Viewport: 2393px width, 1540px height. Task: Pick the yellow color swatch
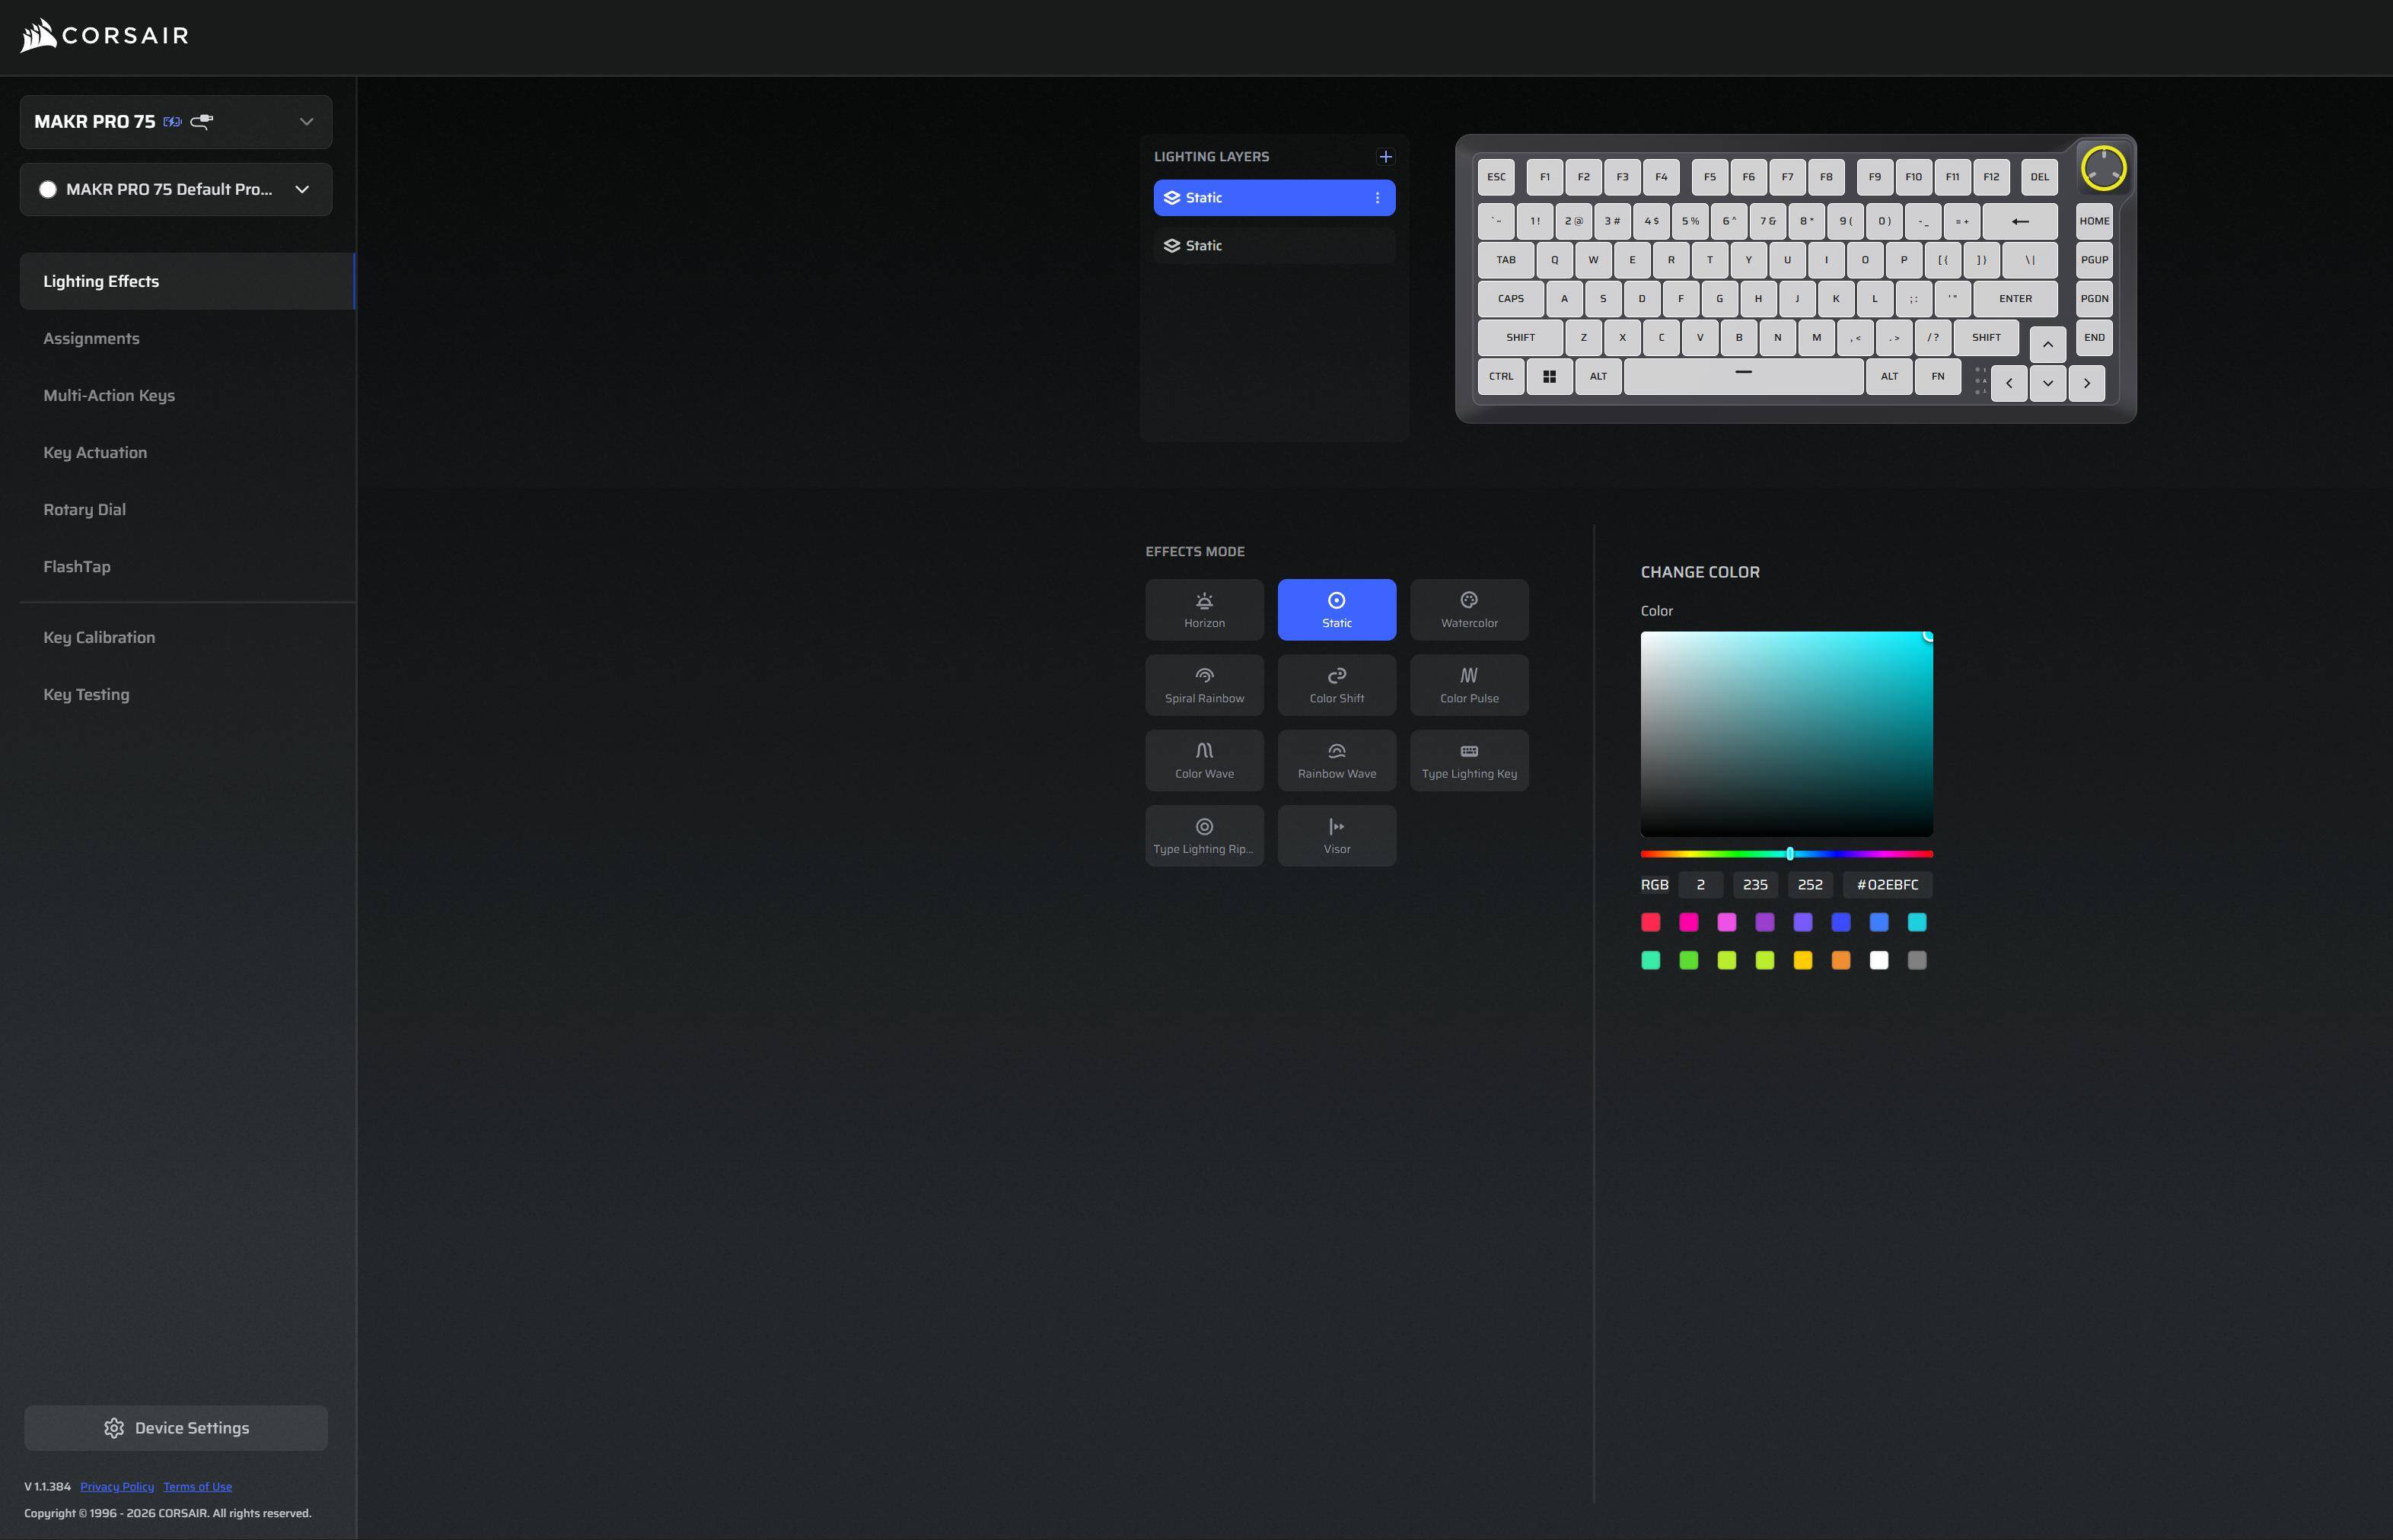pyautogui.click(x=1803, y=960)
